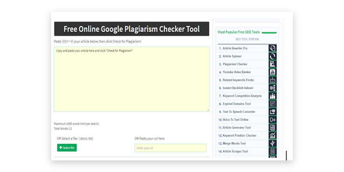The width and height of the screenshot is (344, 172).
Task: Open the Instant Backlink Indexer link
Action: 238,88
